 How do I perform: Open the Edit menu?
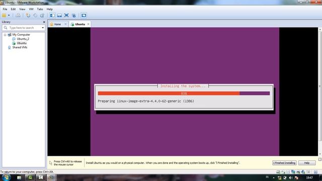tap(13, 9)
